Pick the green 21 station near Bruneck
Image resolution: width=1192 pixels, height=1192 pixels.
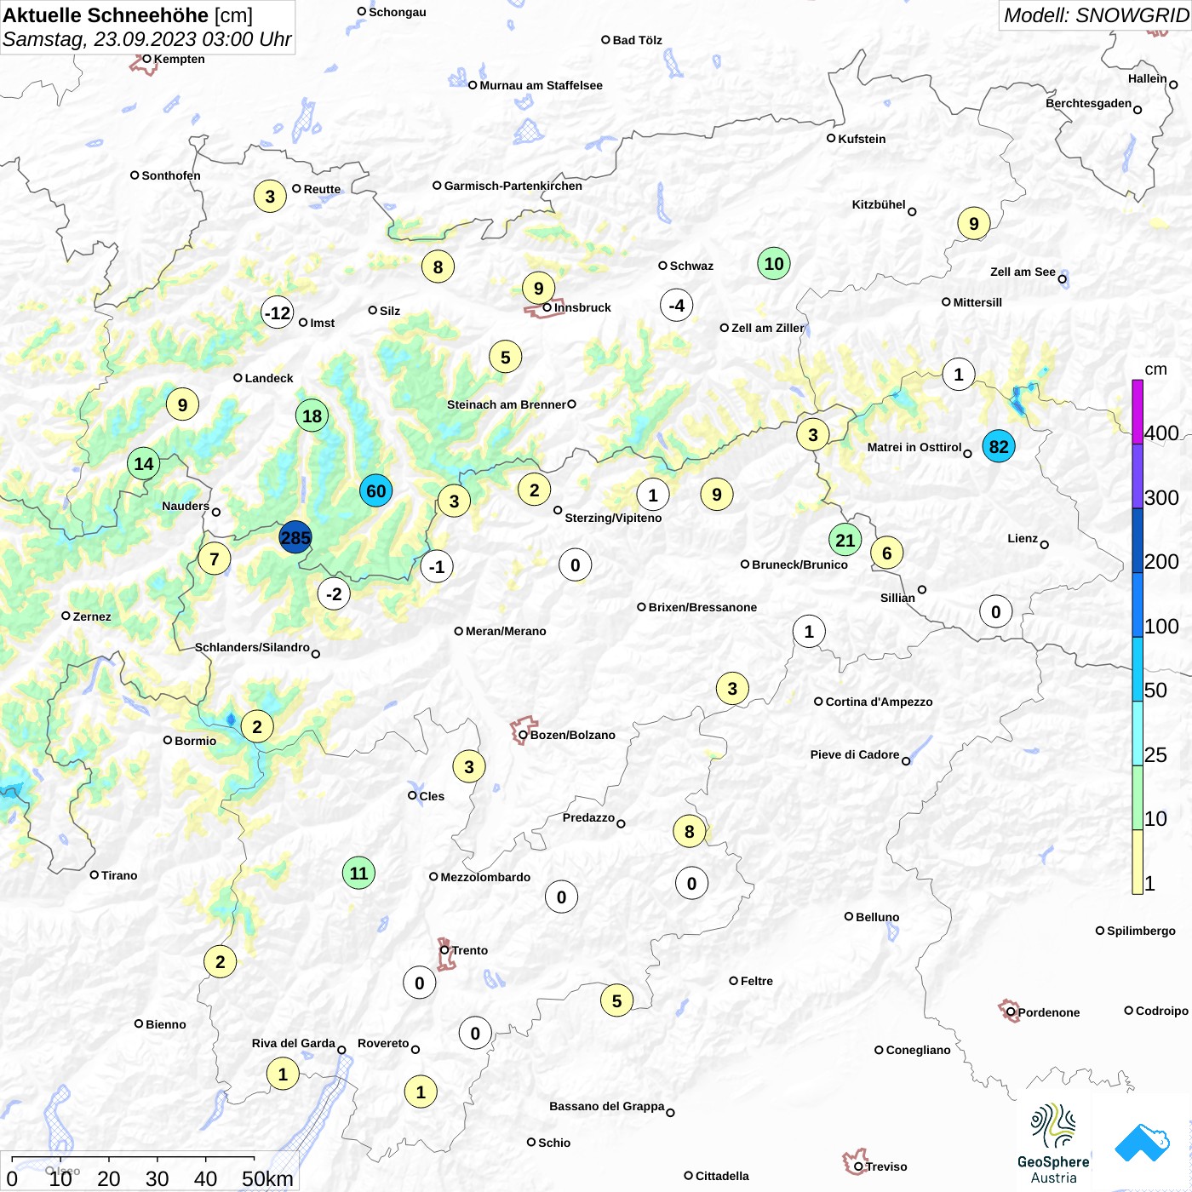tap(845, 540)
